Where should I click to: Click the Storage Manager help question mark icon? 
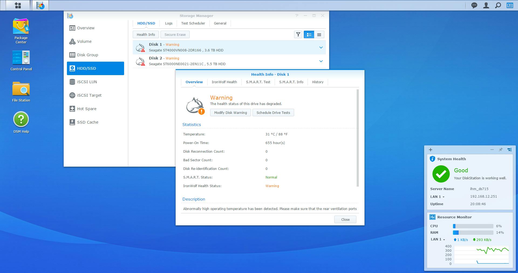point(297,16)
